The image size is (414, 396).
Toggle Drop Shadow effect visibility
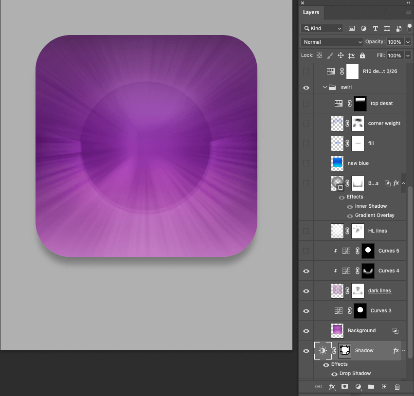point(334,374)
